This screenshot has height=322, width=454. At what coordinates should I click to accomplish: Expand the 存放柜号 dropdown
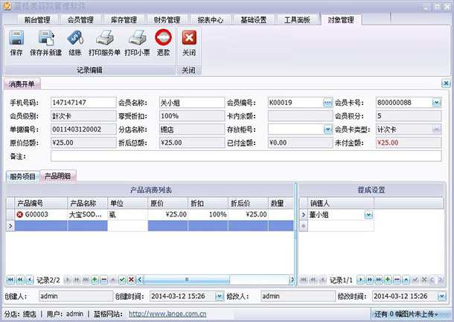click(x=327, y=129)
